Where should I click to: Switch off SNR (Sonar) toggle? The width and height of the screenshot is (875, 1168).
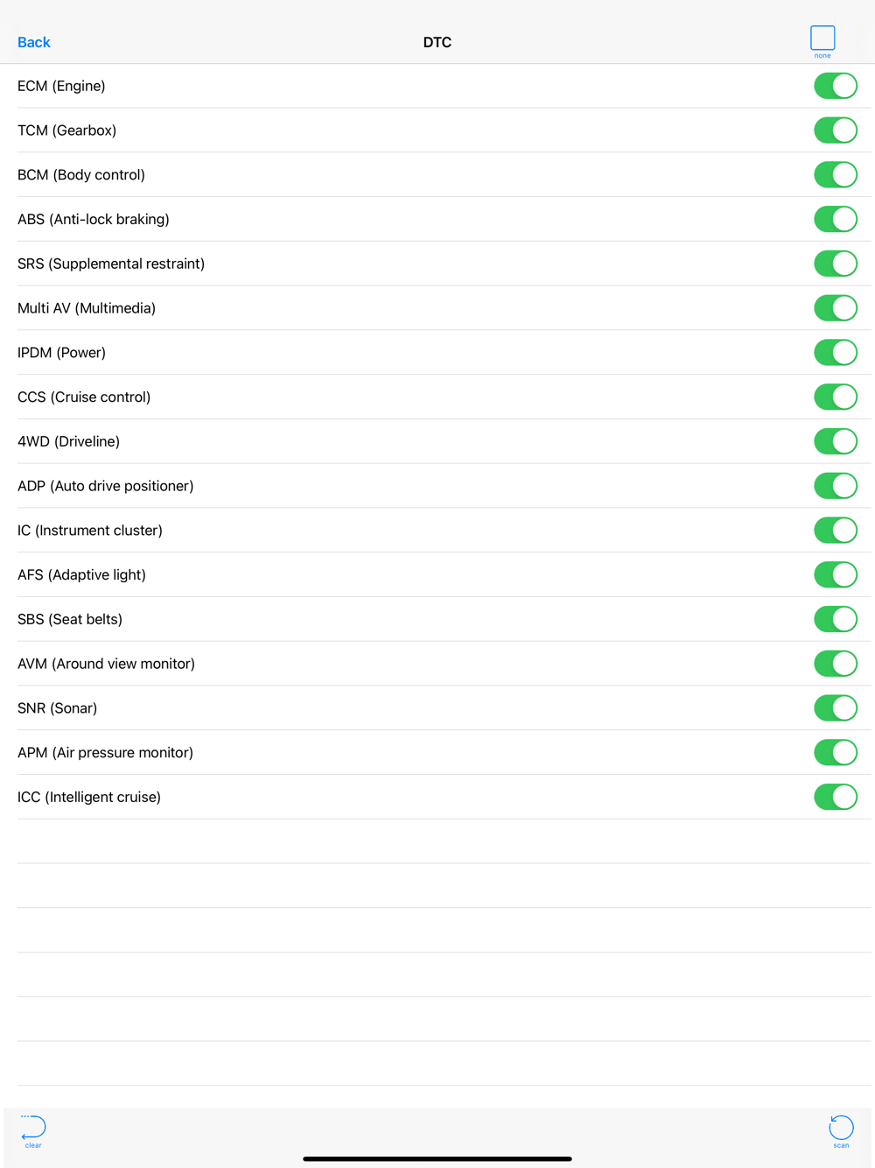click(x=836, y=708)
